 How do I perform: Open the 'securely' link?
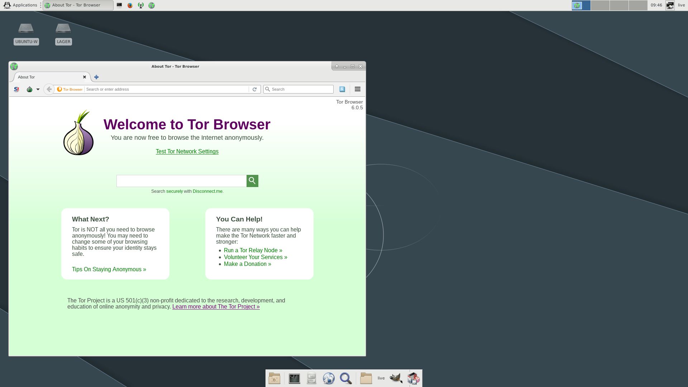175,191
